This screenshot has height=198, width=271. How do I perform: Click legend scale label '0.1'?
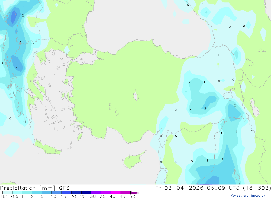(x=5, y=196)
